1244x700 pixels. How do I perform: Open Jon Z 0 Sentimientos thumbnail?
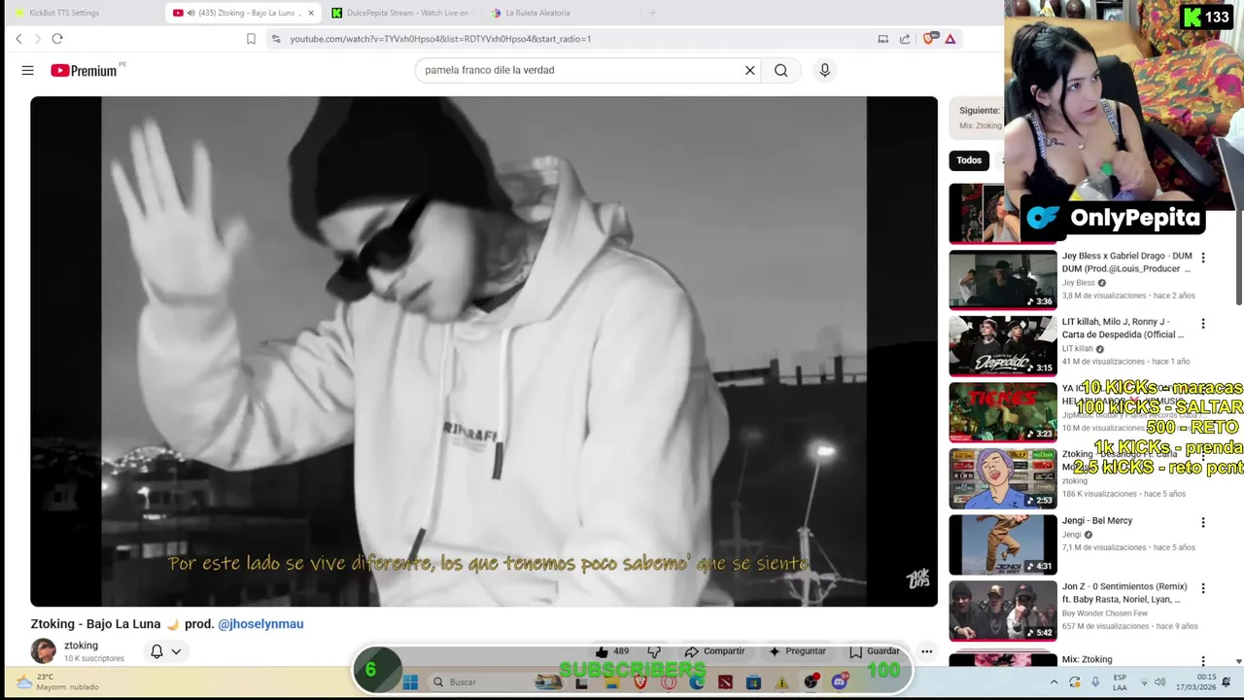[1002, 611]
